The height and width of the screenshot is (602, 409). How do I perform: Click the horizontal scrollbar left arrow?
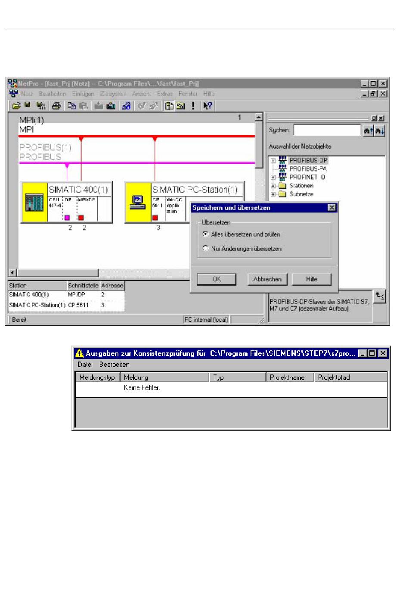click(x=12, y=273)
